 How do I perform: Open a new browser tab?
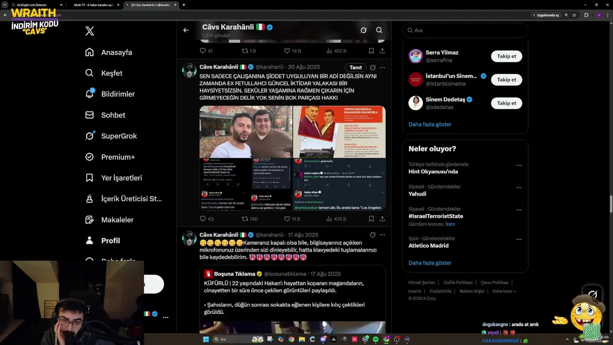184,5
